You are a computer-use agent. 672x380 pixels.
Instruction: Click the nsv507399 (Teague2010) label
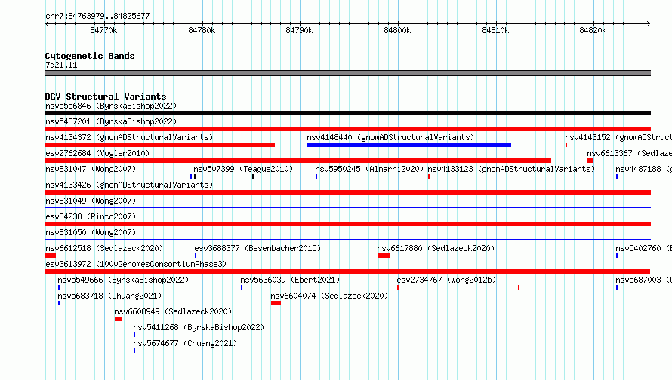point(243,169)
